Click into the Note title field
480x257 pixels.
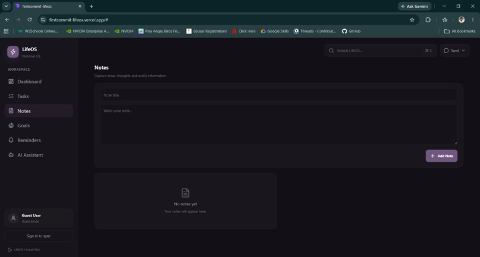[x=279, y=95]
